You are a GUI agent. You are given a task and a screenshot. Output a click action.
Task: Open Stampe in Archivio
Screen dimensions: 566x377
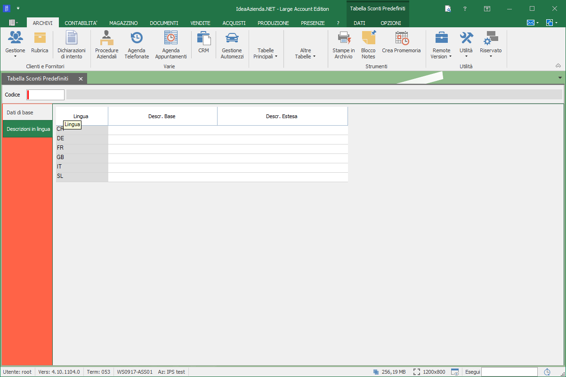point(344,45)
